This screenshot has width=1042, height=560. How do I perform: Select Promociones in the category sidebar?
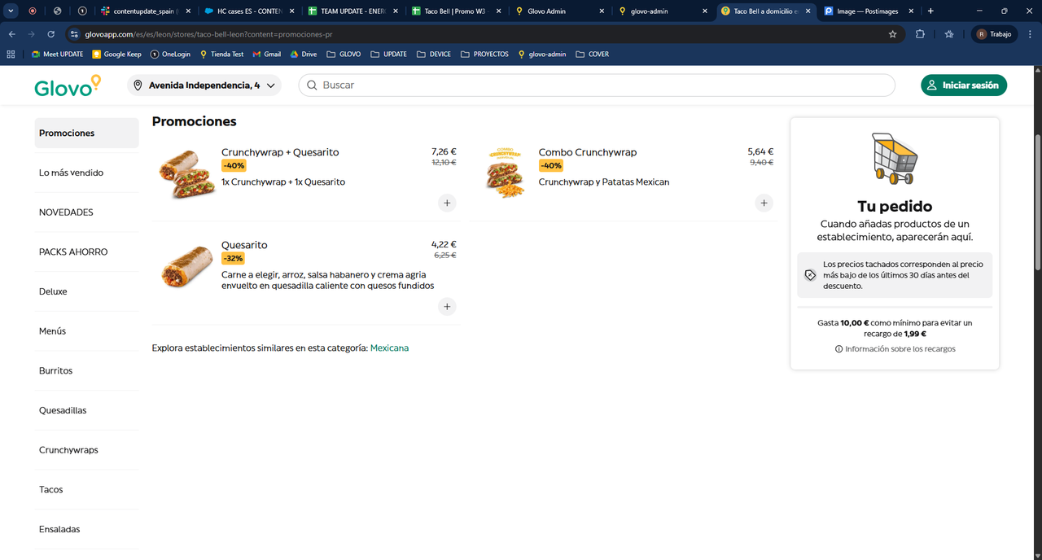pos(86,133)
